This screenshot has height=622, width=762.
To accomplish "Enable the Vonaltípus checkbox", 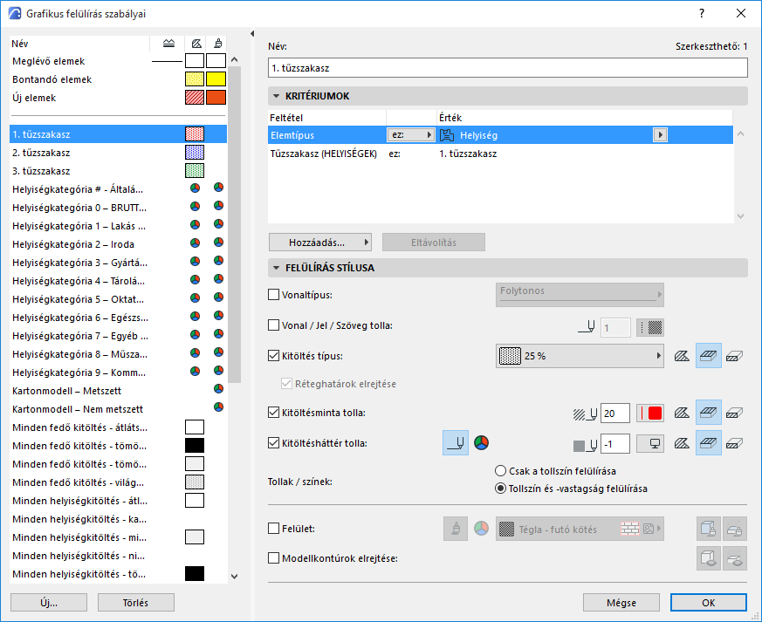I will pyautogui.click(x=273, y=294).
